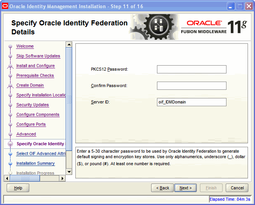Click the Welcome step bullet marker
This screenshot has width=255, height=205.
11,46
